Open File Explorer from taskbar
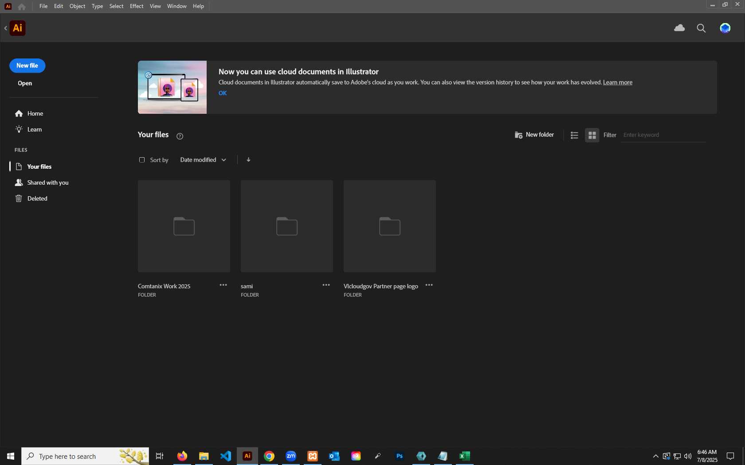745x465 pixels. click(204, 456)
